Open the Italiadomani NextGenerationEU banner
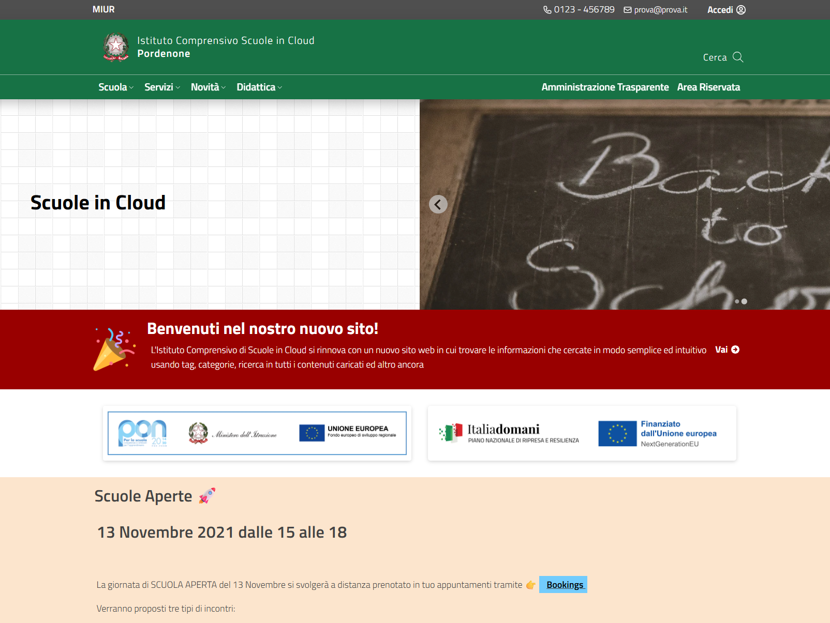 tap(582, 433)
